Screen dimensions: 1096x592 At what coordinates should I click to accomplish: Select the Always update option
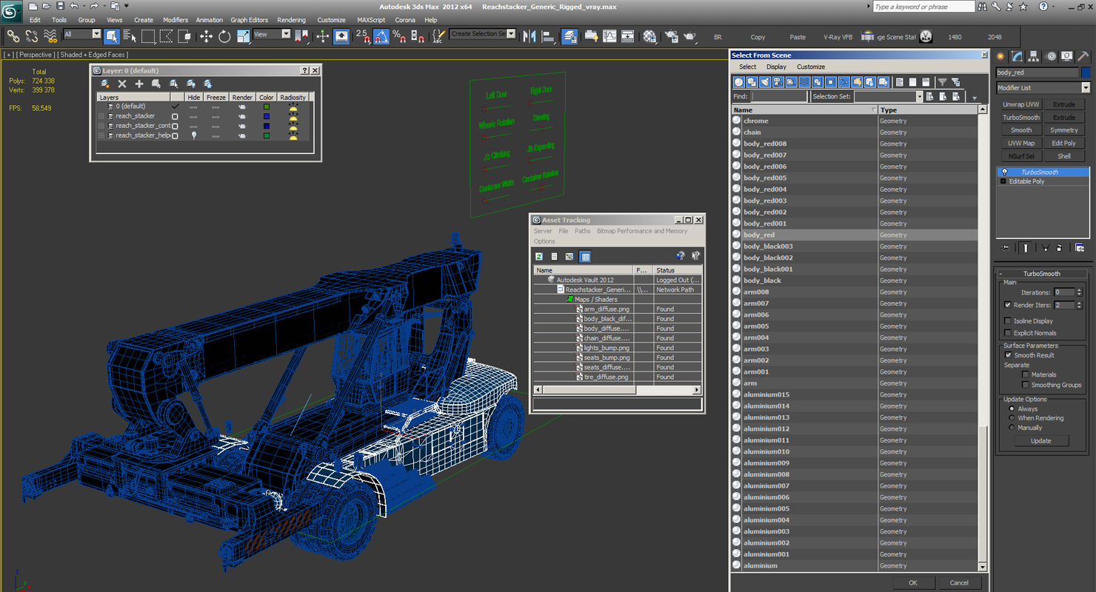click(1012, 408)
